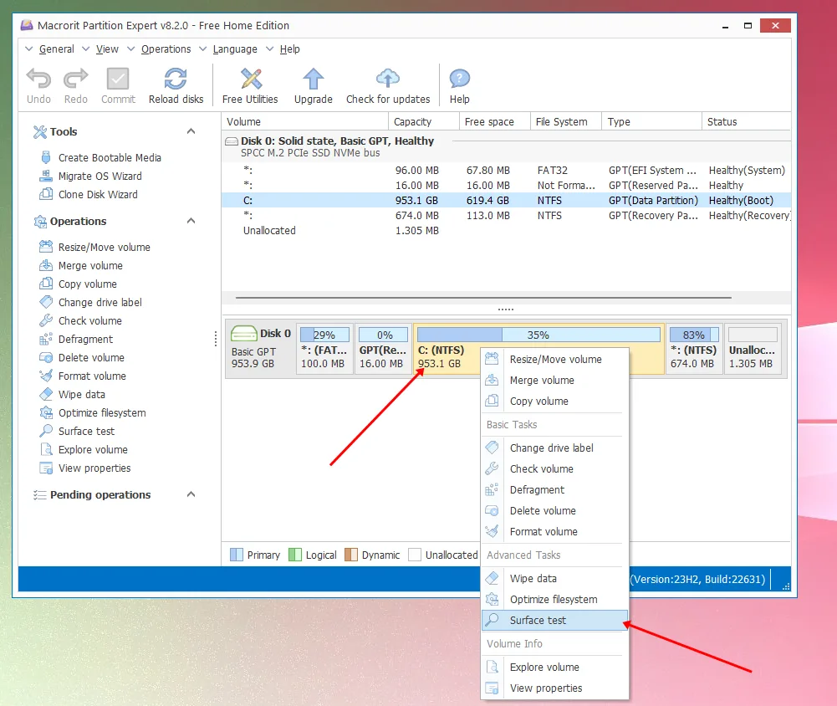Open the Help toolbar icon

click(x=459, y=79)
